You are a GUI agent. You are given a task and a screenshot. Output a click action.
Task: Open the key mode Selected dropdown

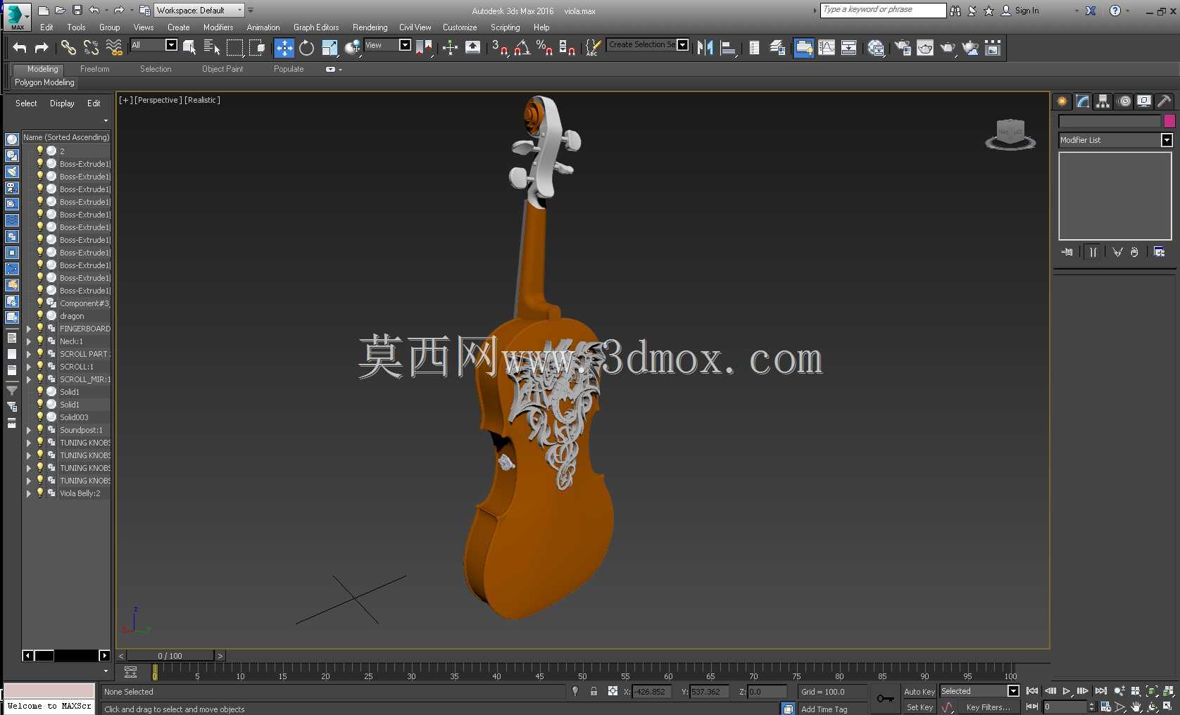979,691
